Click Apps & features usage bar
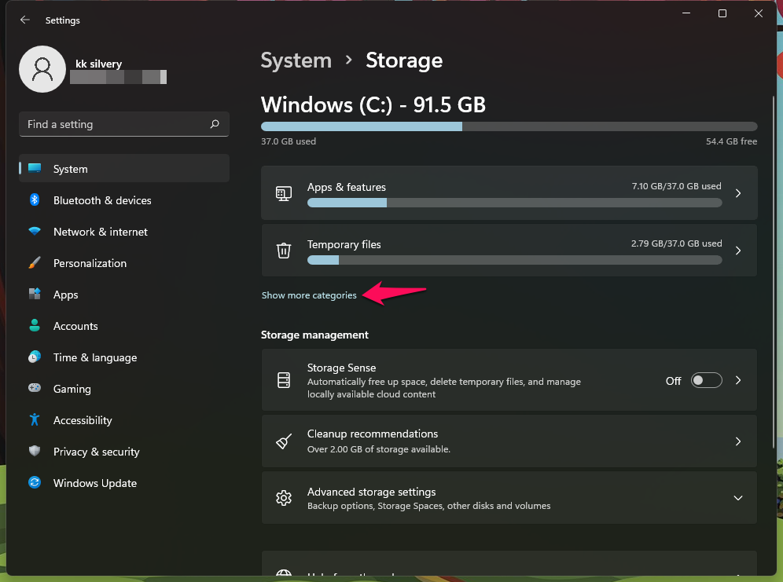783x582 pixels. click(x=514, y=203)
